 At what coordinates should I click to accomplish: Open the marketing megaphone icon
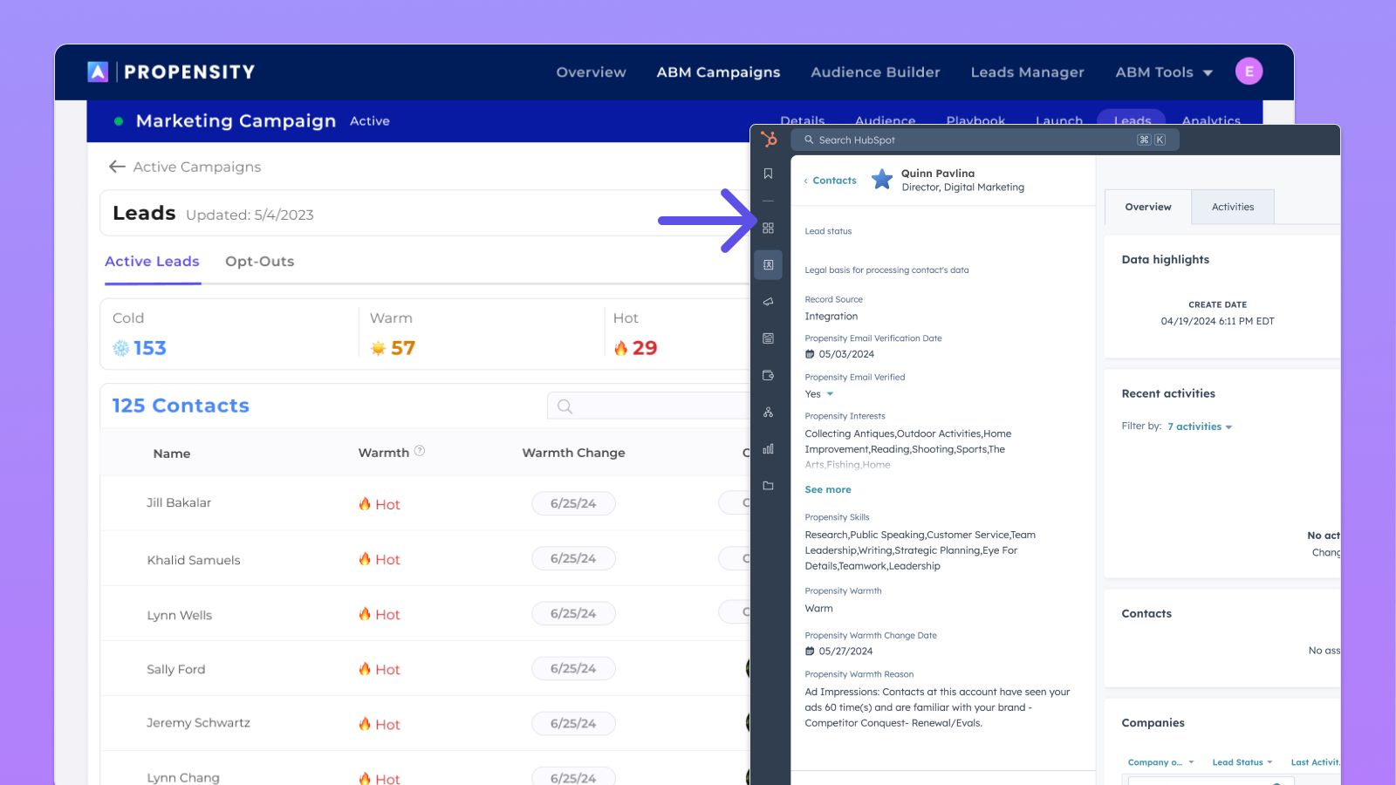click(768, 302)
